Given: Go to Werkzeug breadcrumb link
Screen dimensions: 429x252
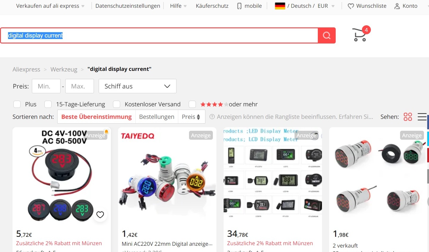Looking at the screenshot, I should (64, 69).
